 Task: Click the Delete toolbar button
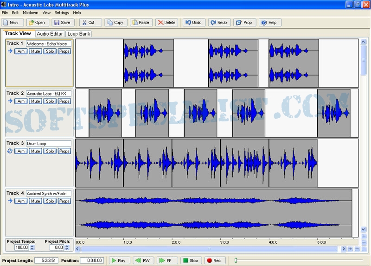tap(166, 22)
